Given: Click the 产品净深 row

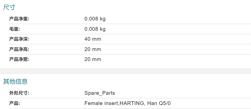Looking at the screenshot, I should click(130, 39).
